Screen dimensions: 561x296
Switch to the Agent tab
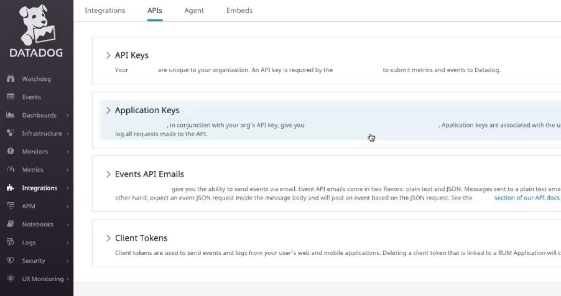pyautogui.click(x=194, y=11)
